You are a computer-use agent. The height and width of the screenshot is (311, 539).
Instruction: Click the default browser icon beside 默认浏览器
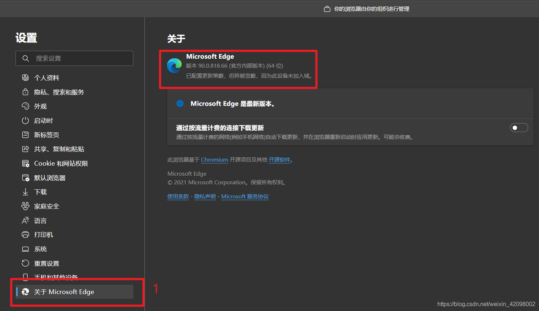point(26,178)
